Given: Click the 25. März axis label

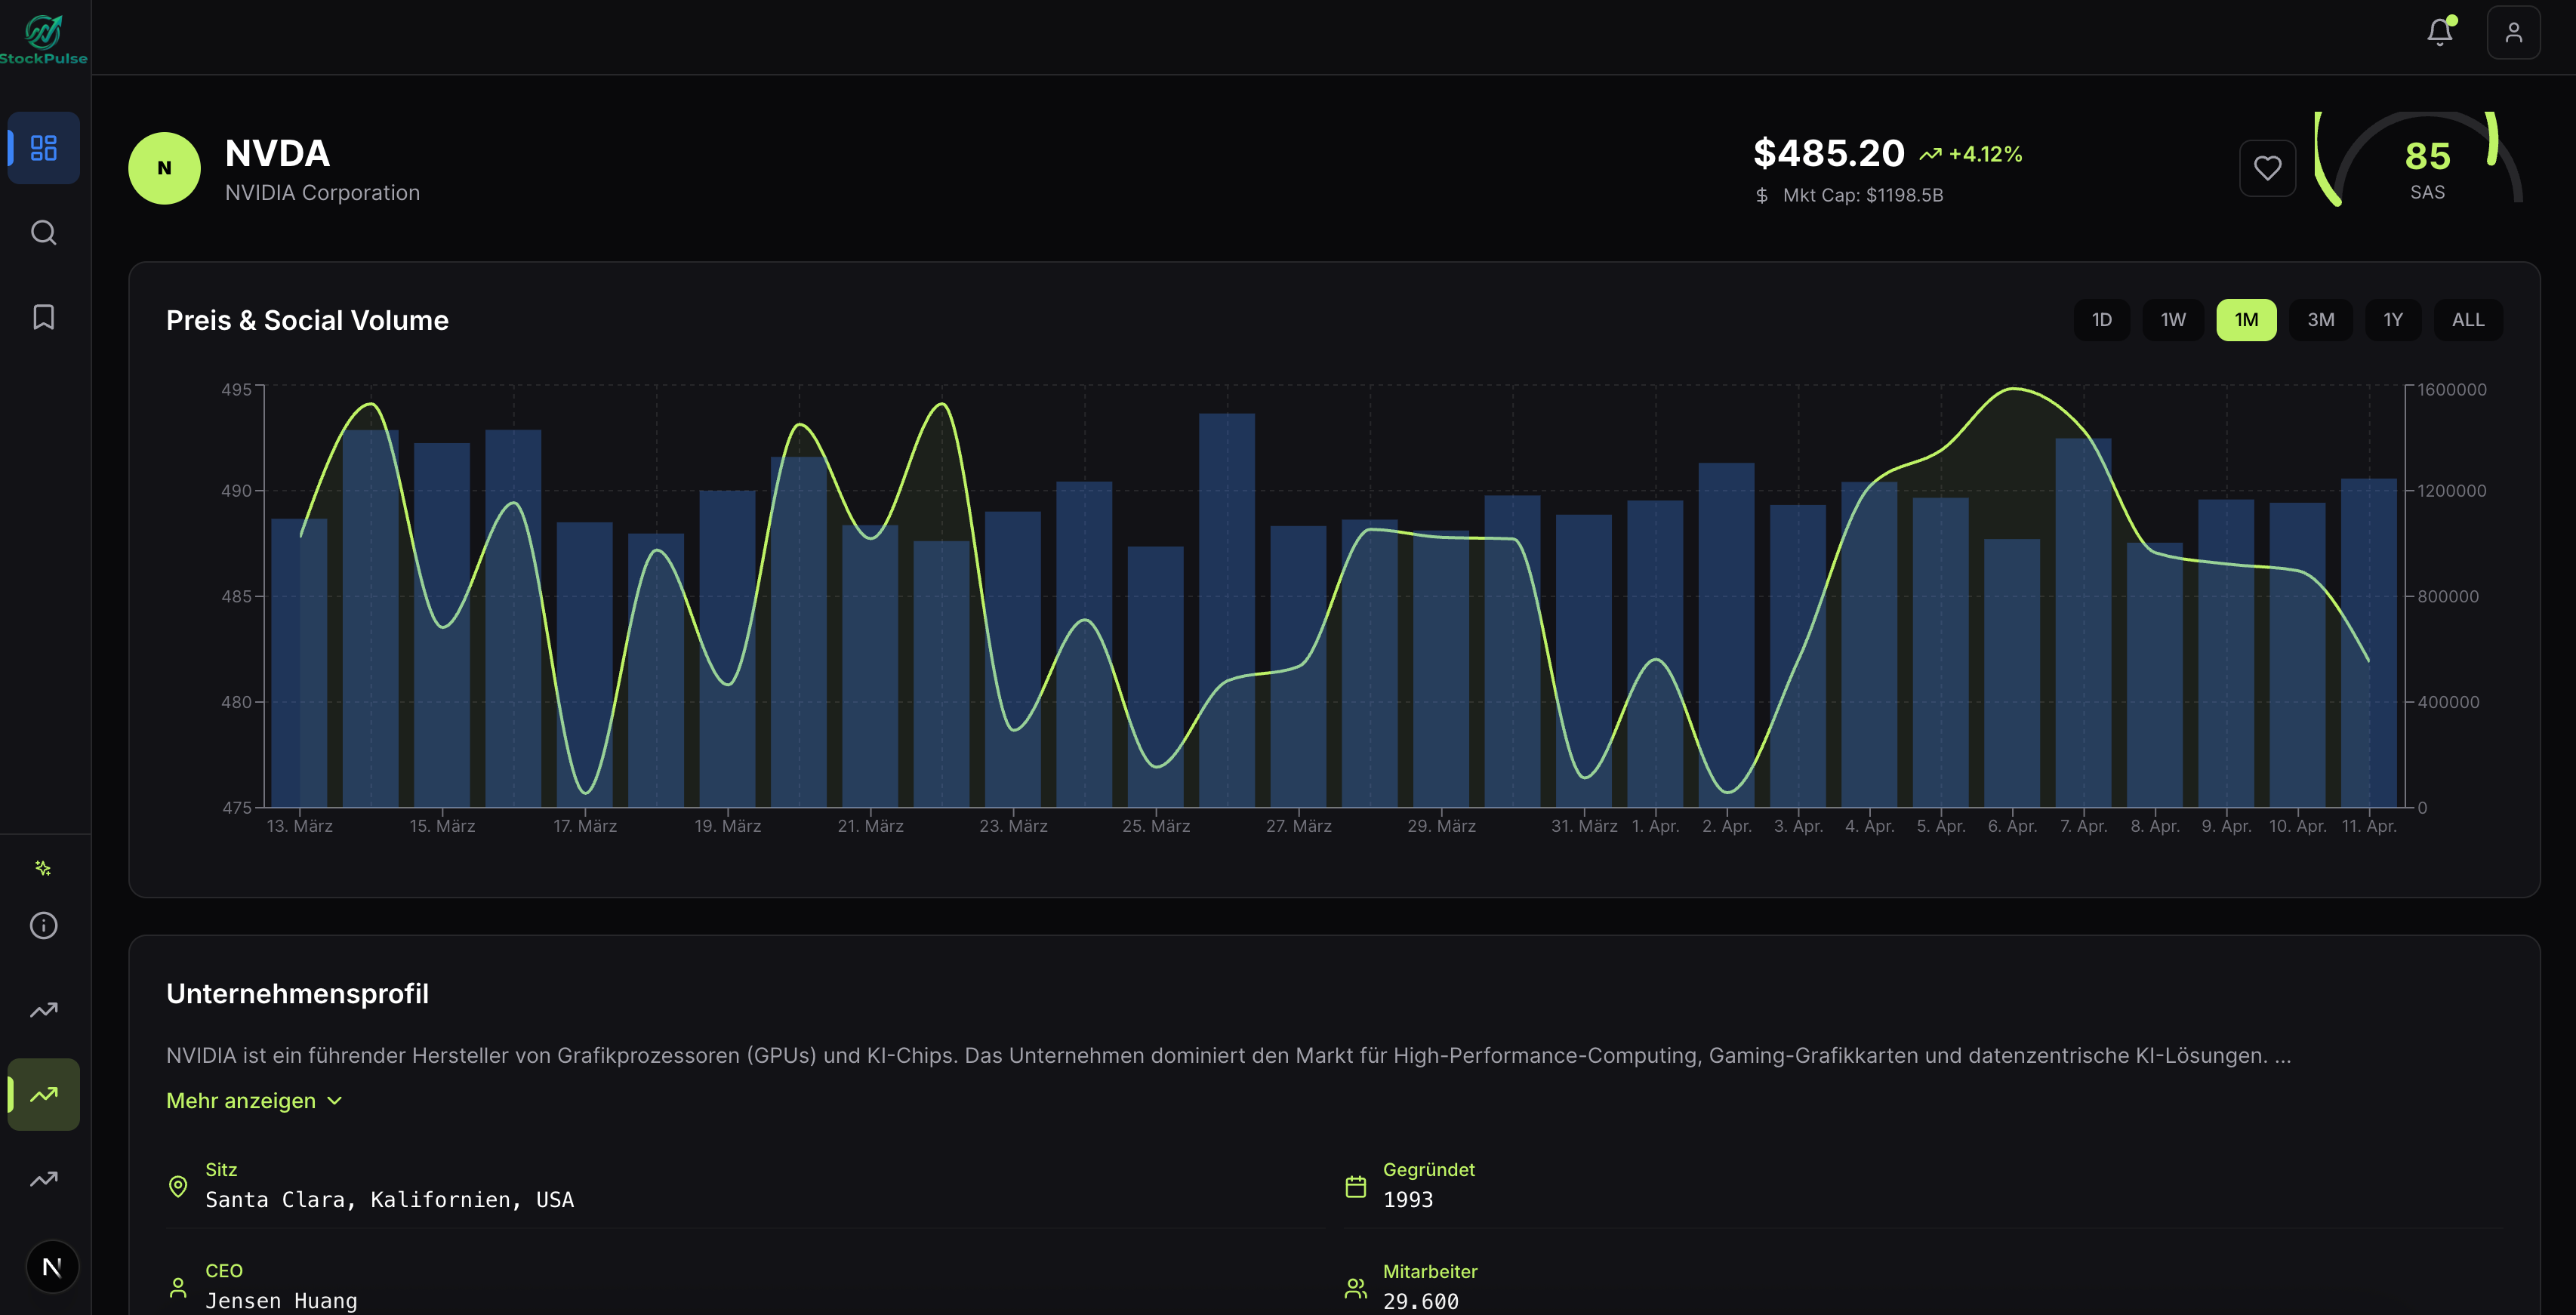Looking at the screenshot, I should point(1156,826).
